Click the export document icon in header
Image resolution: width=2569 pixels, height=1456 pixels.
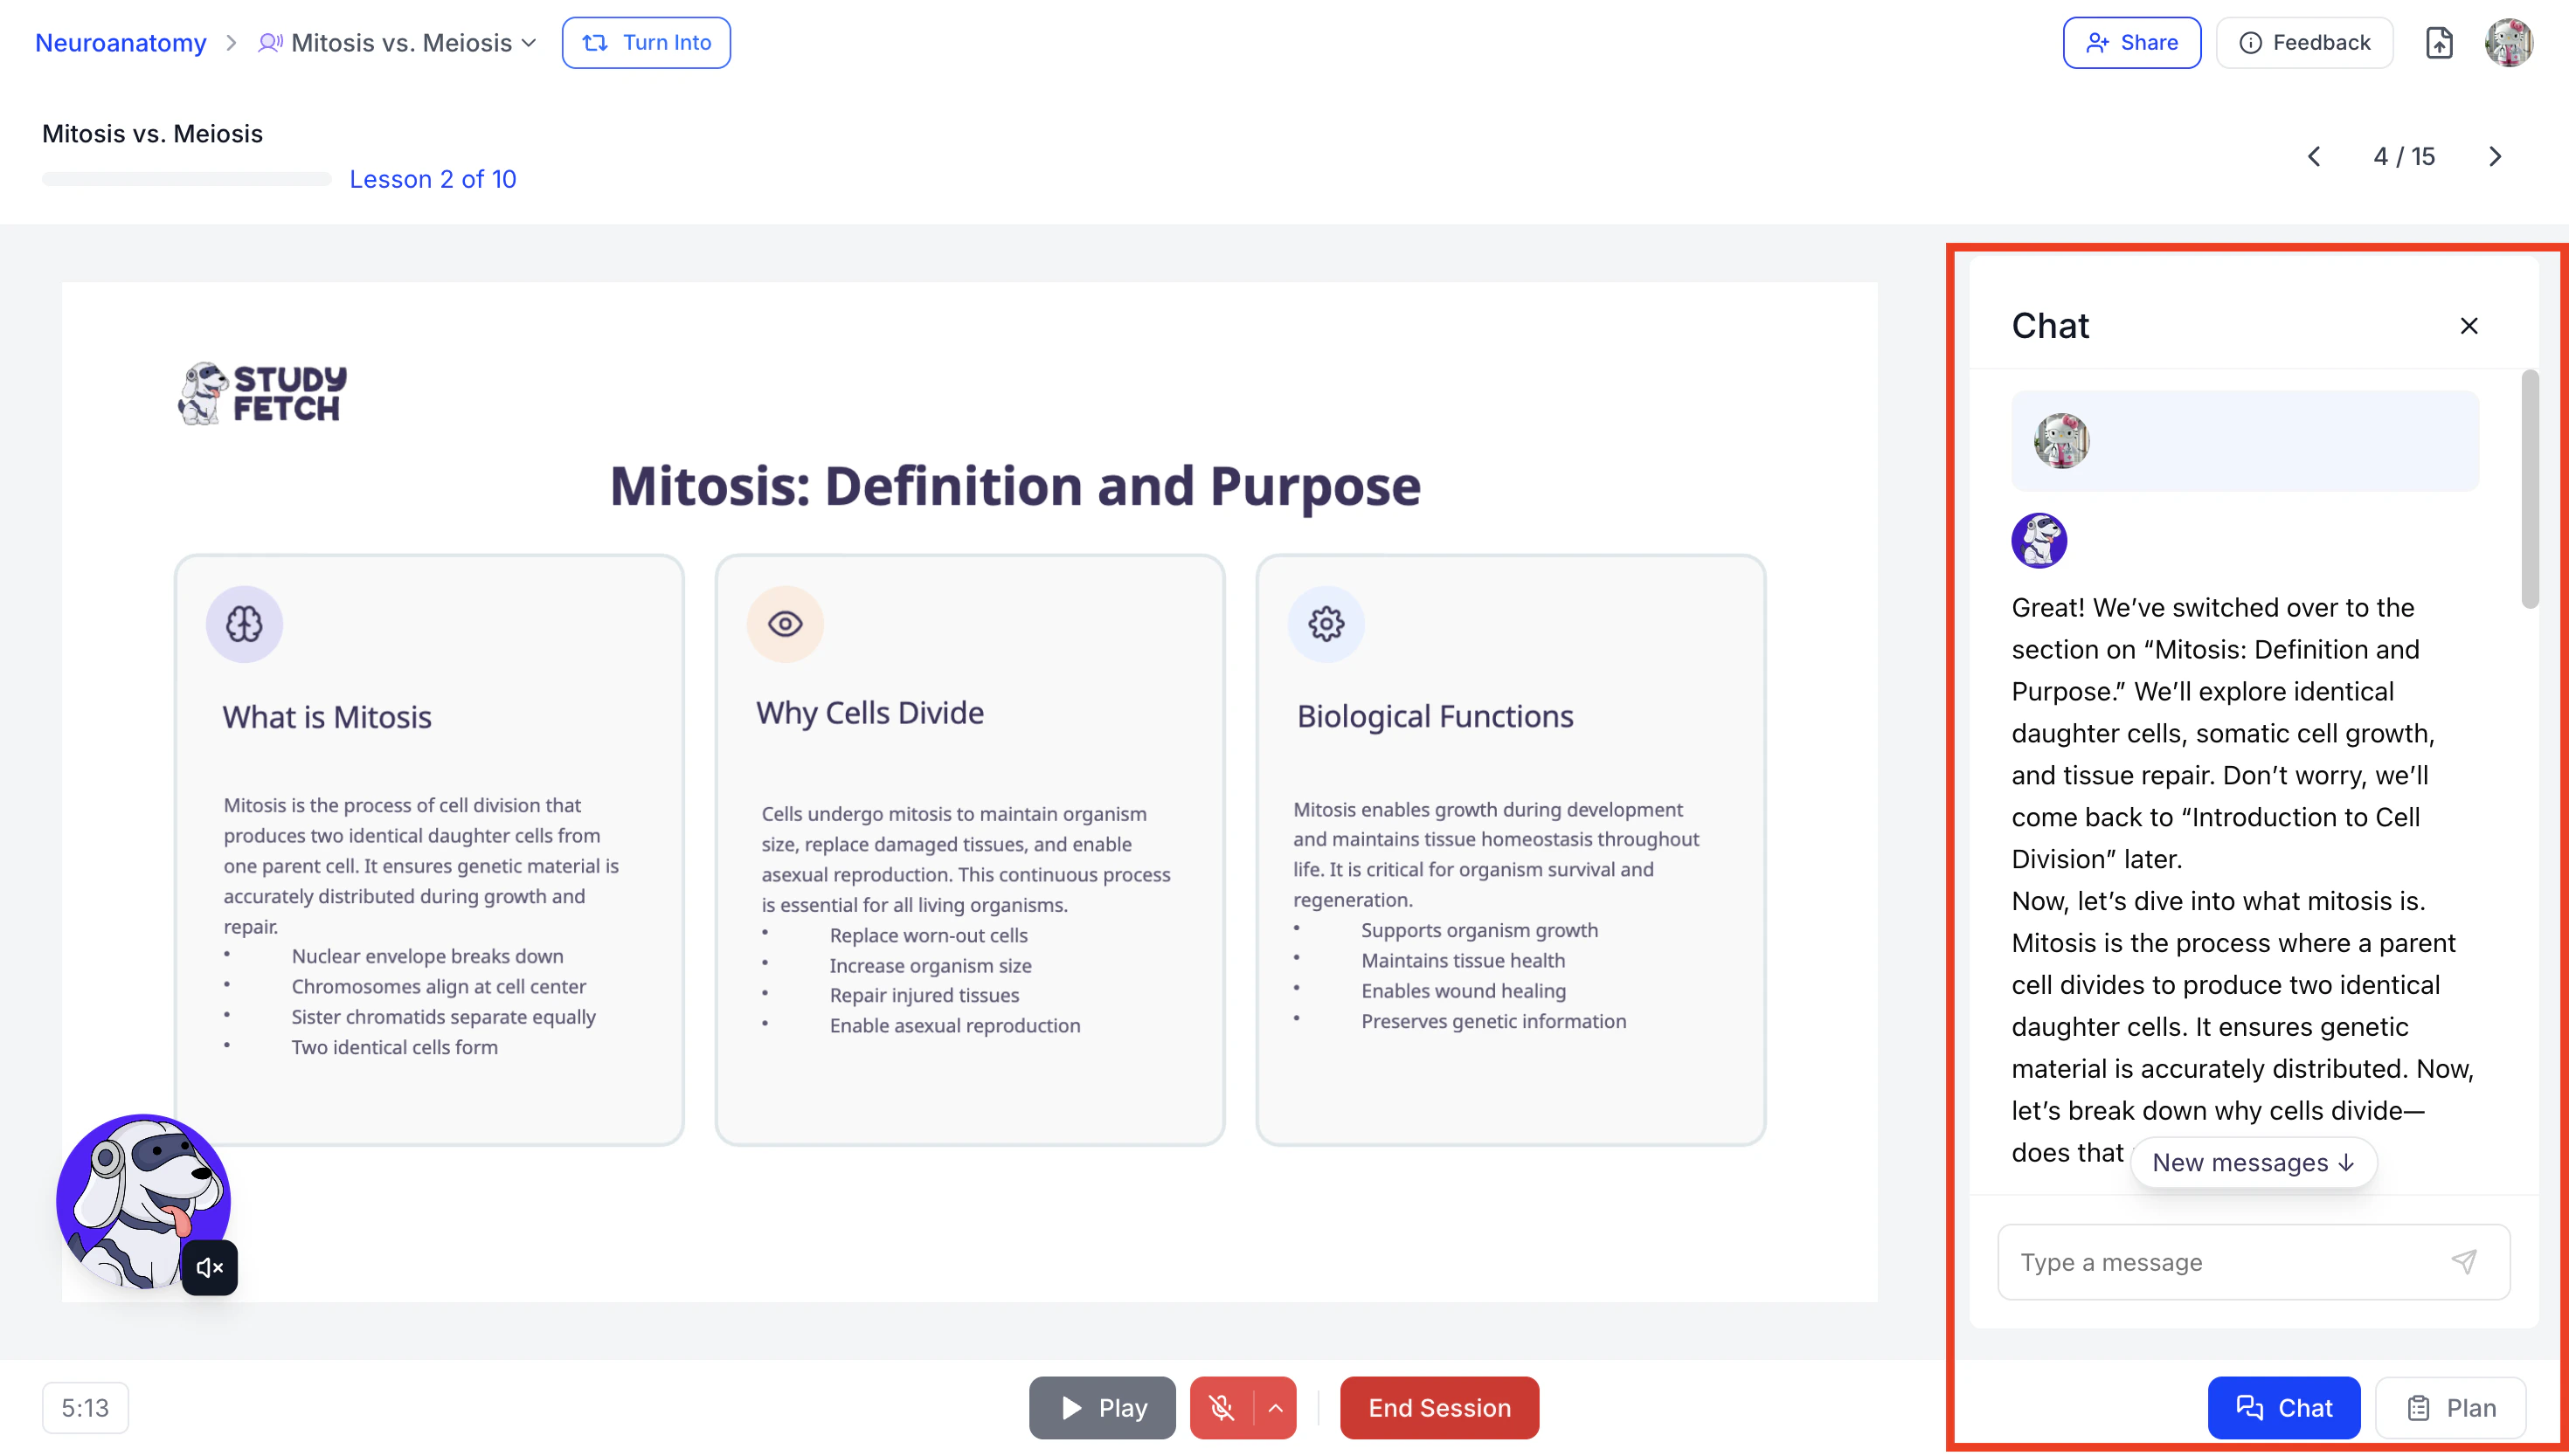pyautogui.click(x=2439, y=43)
